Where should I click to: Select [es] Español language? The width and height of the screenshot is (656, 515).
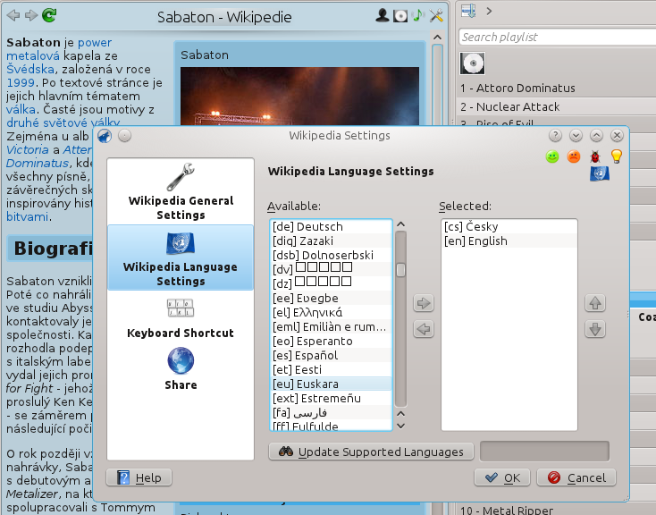331,355
